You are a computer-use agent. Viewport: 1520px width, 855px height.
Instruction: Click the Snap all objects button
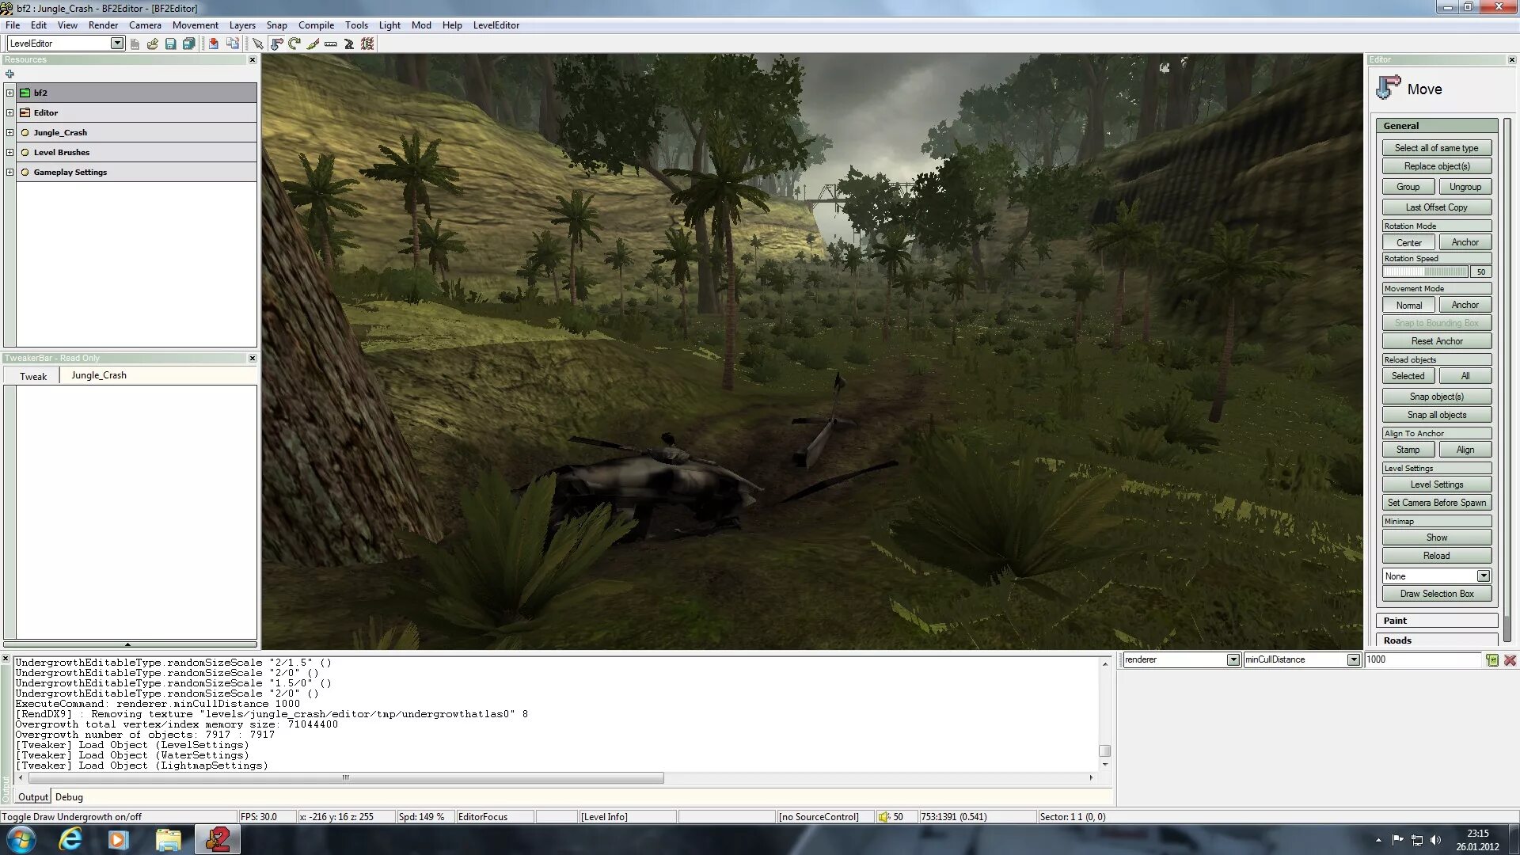tap(1436, 415)
